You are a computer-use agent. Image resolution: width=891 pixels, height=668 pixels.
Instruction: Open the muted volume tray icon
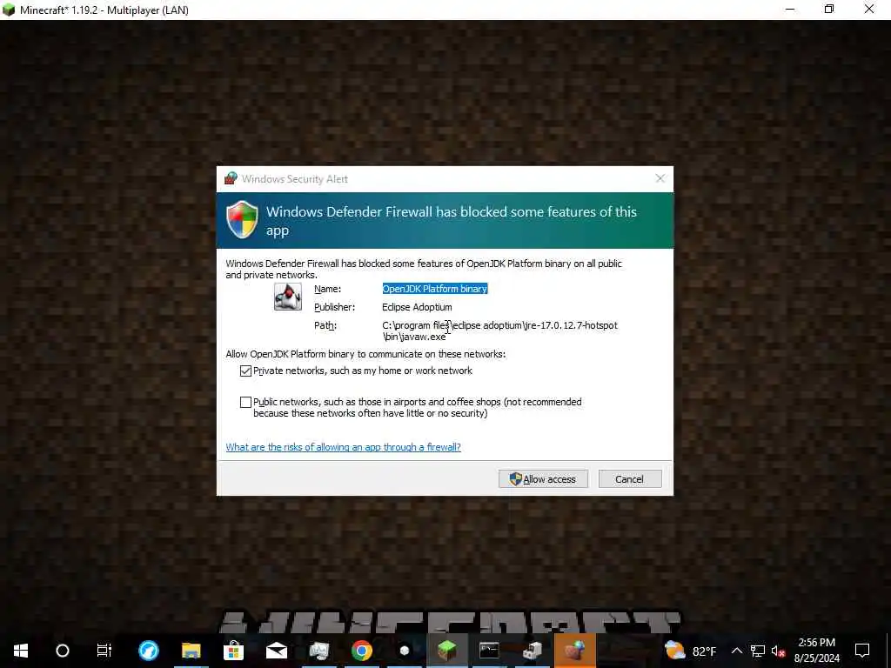778,651
